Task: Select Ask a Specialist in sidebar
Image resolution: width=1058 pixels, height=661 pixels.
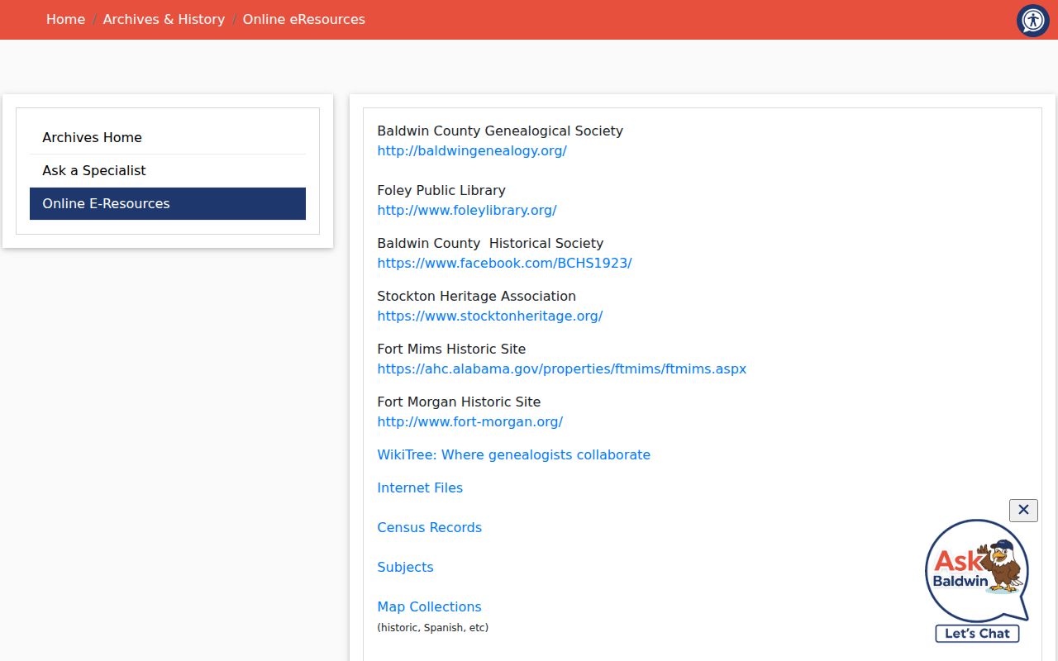Action: click(168, 170)
